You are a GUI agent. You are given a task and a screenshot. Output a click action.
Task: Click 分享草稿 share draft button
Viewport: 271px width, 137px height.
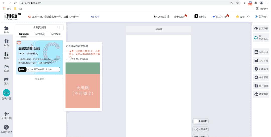tap(261, 77)
